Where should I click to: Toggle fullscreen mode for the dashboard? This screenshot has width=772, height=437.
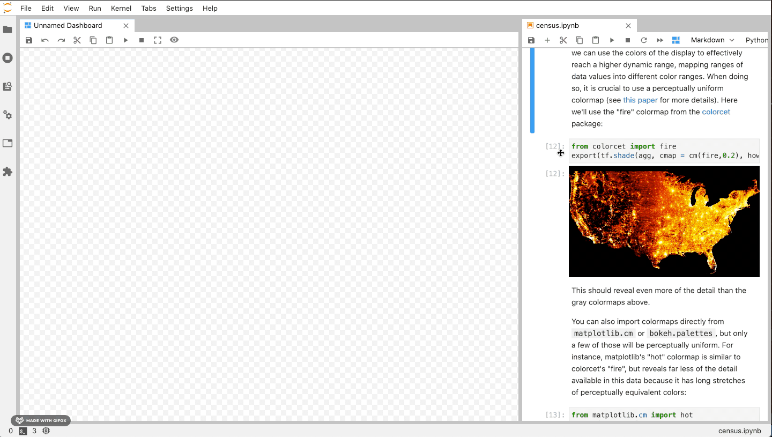tap(158, 40)
